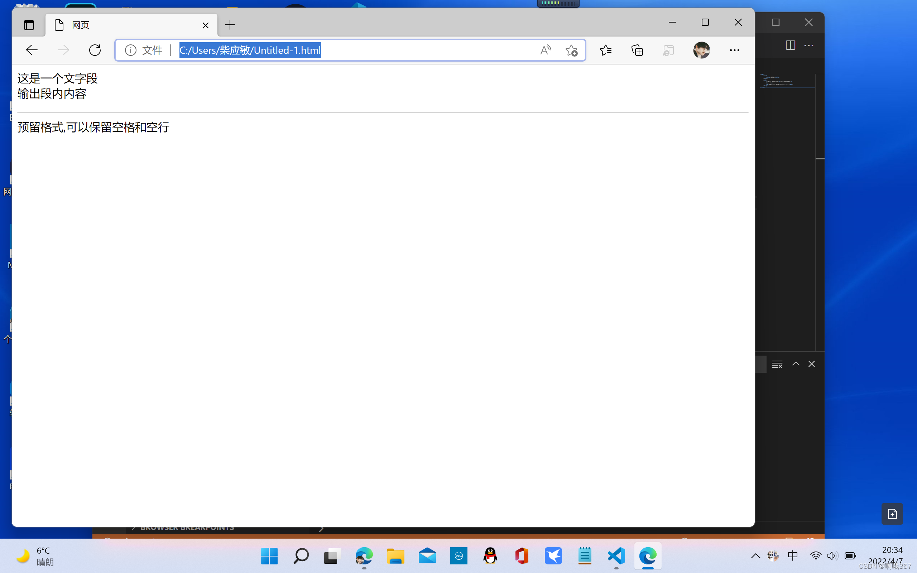Viewport: 917px width, 573px height.
Task: Switch to Visual Studio Code on taskbar
Action: pos(616,556)
